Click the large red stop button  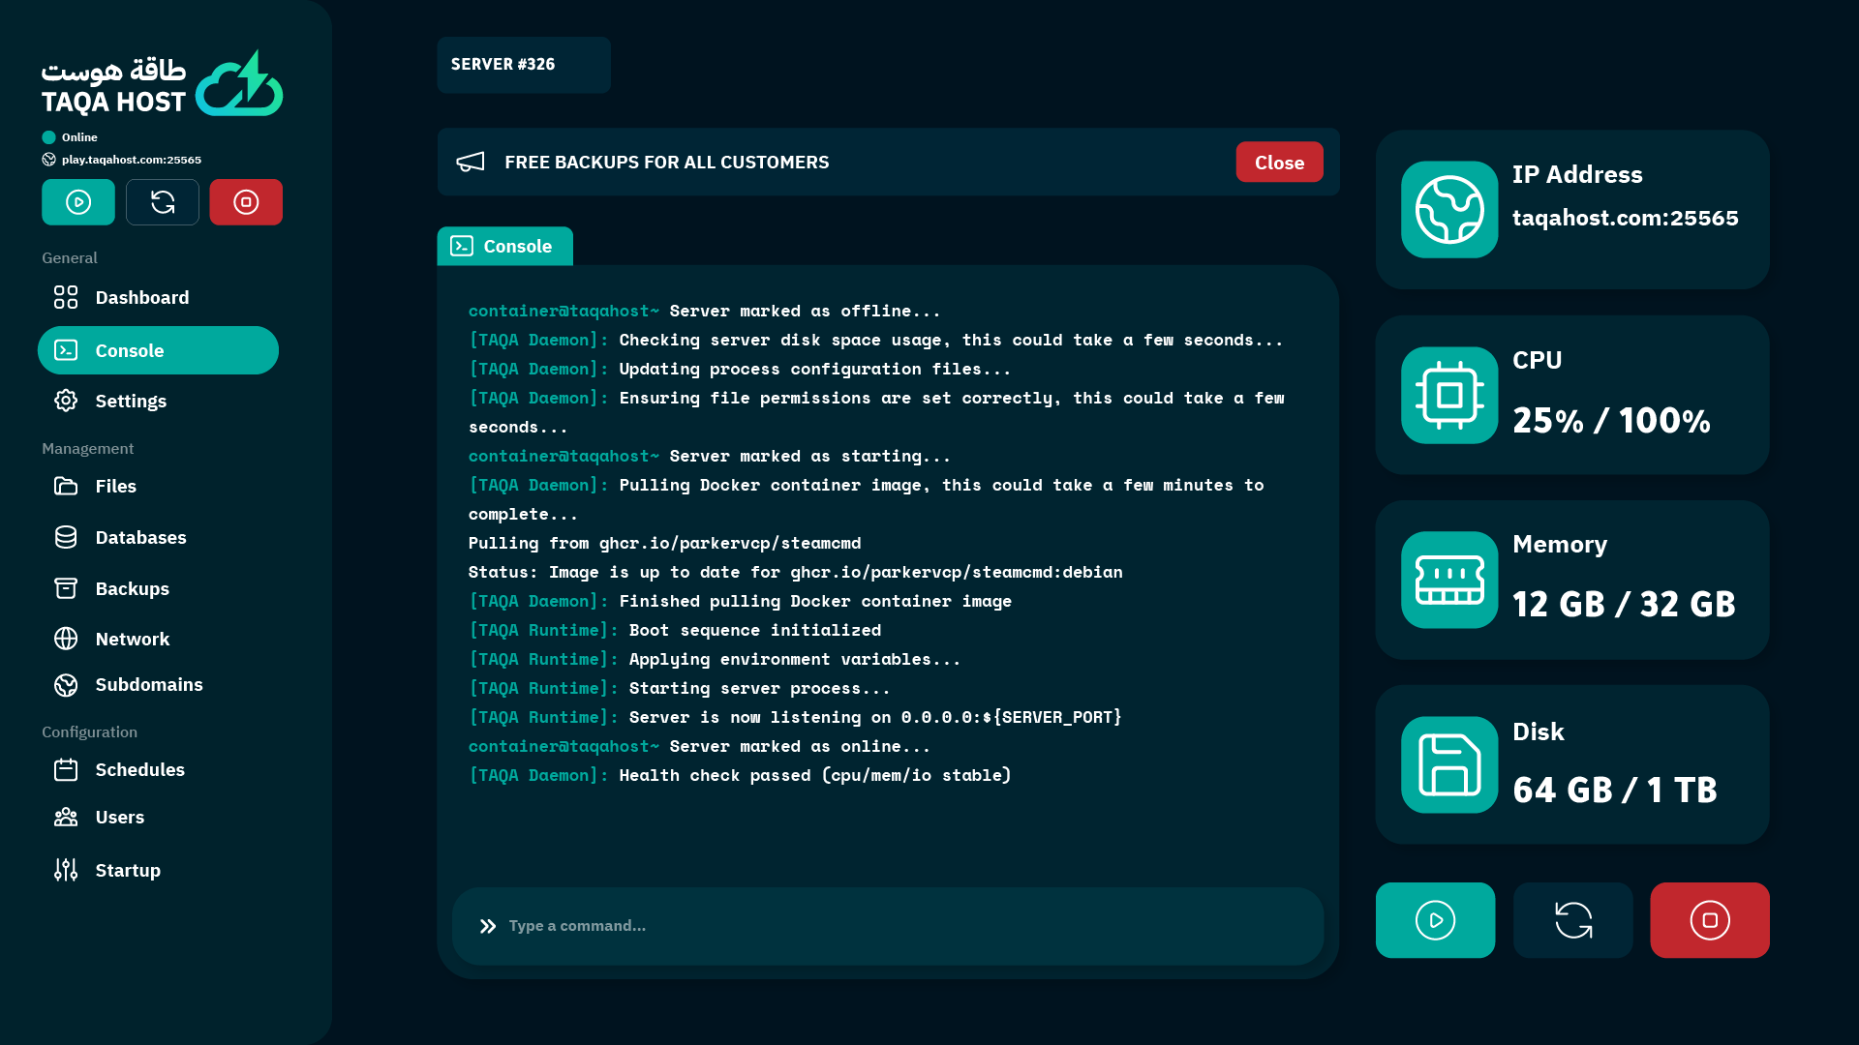tap(1710, 920)
